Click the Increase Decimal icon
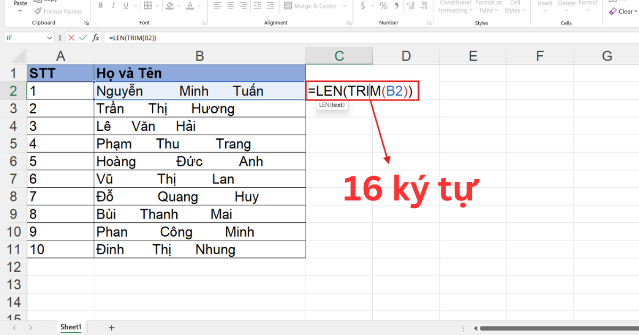 [409, 6]
